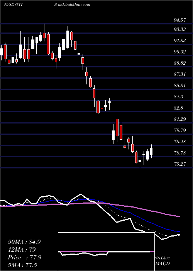Click the Price : 77.9 readout
The image size is (193, 271).
pos(24,257)
